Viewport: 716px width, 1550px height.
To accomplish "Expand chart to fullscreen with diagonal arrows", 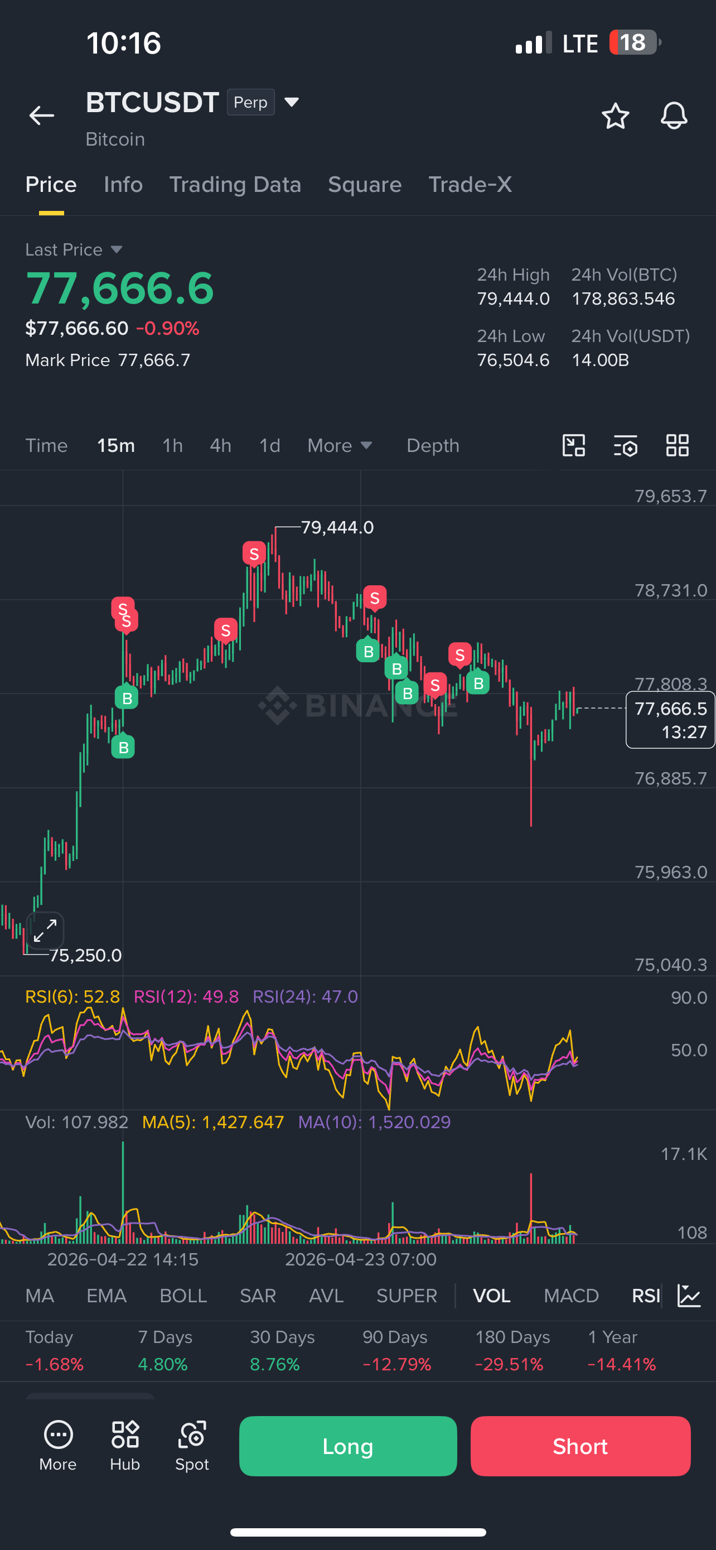I will (x=45, y=930).
